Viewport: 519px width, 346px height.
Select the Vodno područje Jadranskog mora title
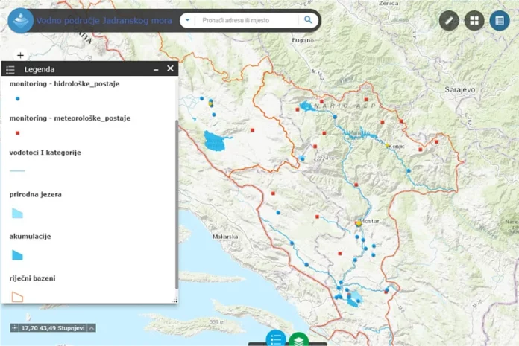[x=102, y=21]
